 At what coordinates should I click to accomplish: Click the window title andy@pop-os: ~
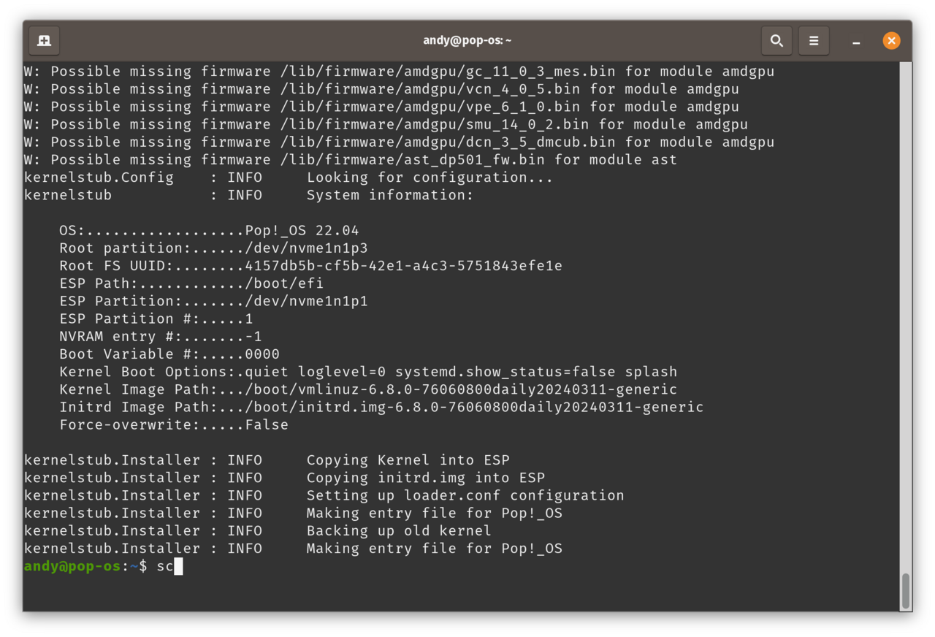point(467,40)
